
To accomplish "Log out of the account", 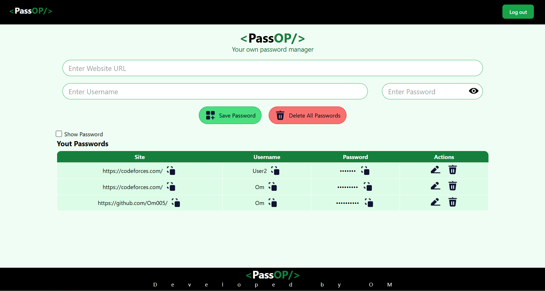I will point(518,12).
